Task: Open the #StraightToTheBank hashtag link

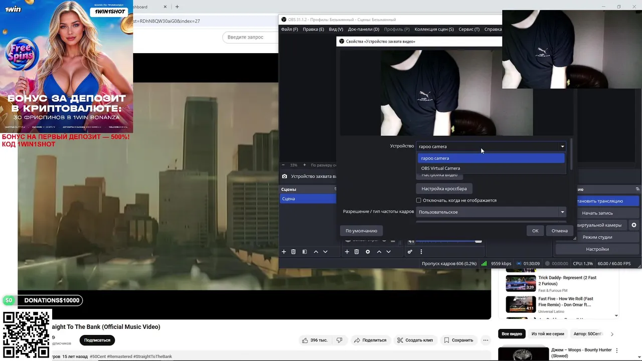Action: click(152, 356)
